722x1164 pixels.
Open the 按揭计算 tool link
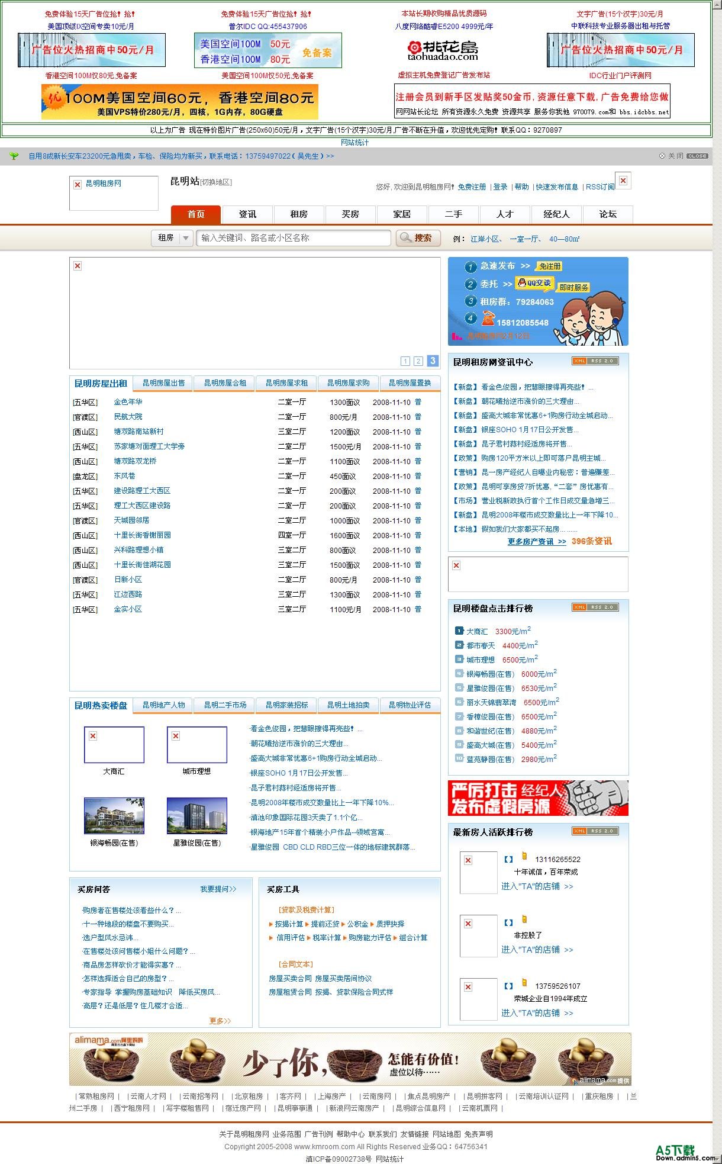click(x=289, y=924)
